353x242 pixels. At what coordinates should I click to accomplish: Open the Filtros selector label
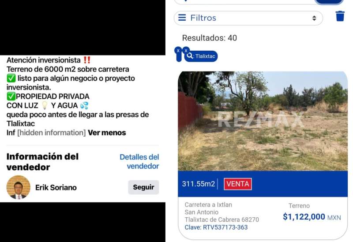203,18
